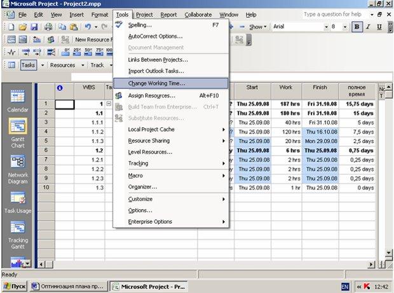The height and width of the screenshot is (293, 394).
Task: Click the EN language indicator in tray
Action: click(345, 287)
